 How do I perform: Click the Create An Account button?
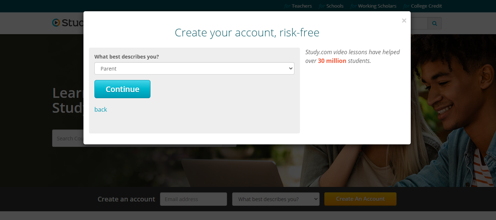pyautogui.click(x=360, y=199)
